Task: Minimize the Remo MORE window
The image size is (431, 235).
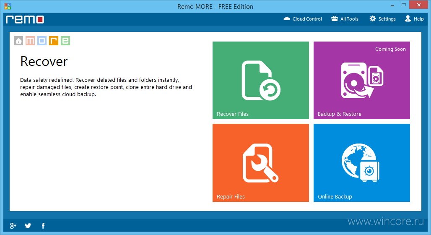Action: (x=392, y=5)
